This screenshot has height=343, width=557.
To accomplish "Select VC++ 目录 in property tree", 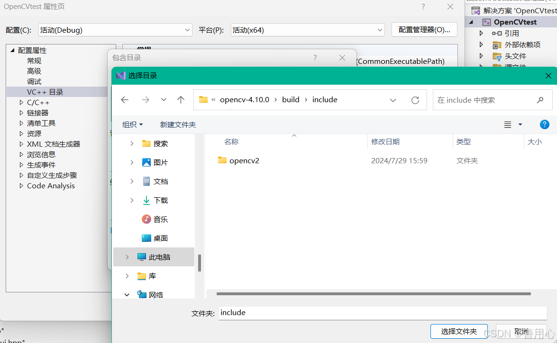I will [45, 92].
